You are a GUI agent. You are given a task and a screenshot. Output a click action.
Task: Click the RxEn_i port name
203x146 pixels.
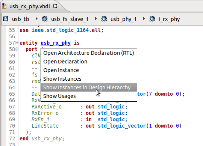(x=41, y=119)
